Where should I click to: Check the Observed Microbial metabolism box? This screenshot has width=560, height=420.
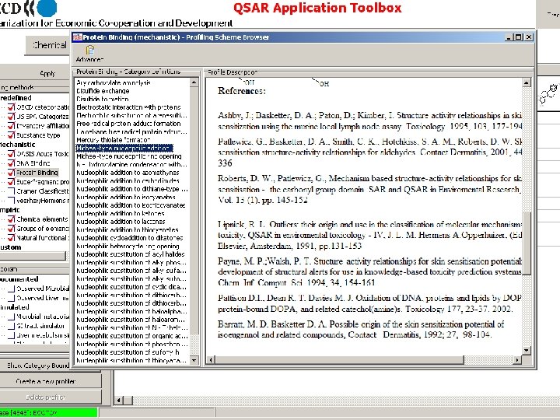tap(12, 289)
